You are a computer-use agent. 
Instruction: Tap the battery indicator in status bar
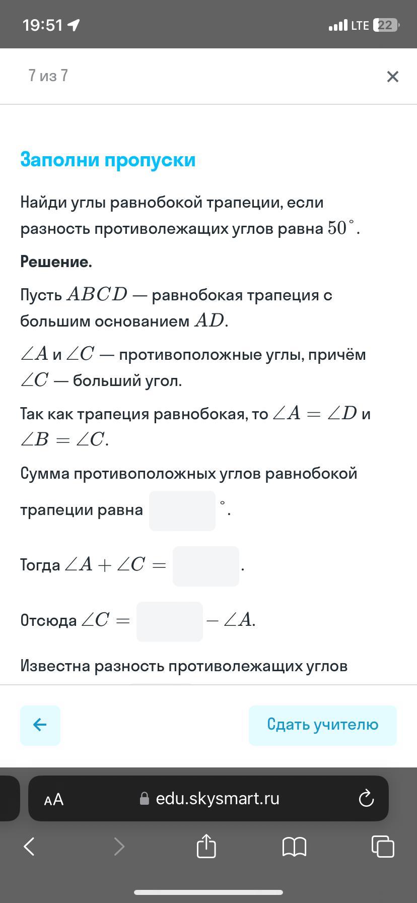pyautogui.click(x=386, y=25)
